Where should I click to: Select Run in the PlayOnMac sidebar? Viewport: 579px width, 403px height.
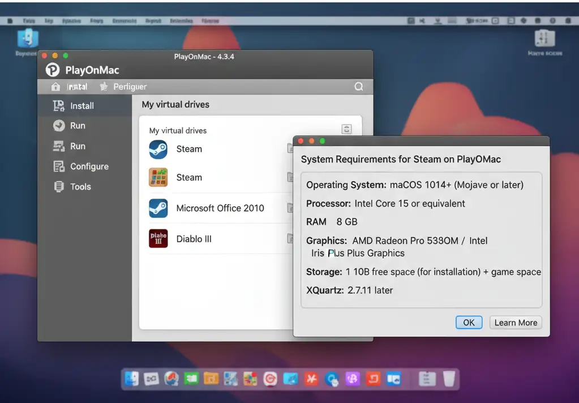pyautogui.click(x=79, y=126)
